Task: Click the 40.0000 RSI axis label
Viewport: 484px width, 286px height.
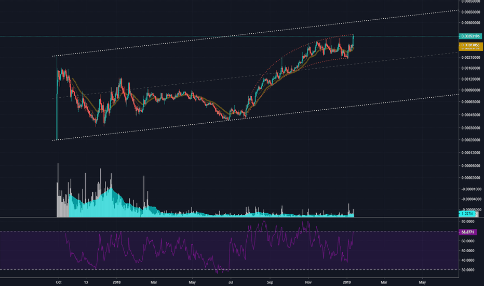Action: pyautogui.click(x=468, y=261)
